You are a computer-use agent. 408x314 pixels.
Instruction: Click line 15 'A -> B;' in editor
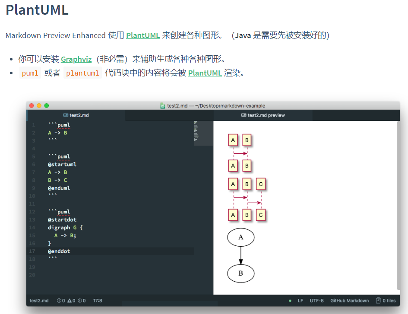65,235
